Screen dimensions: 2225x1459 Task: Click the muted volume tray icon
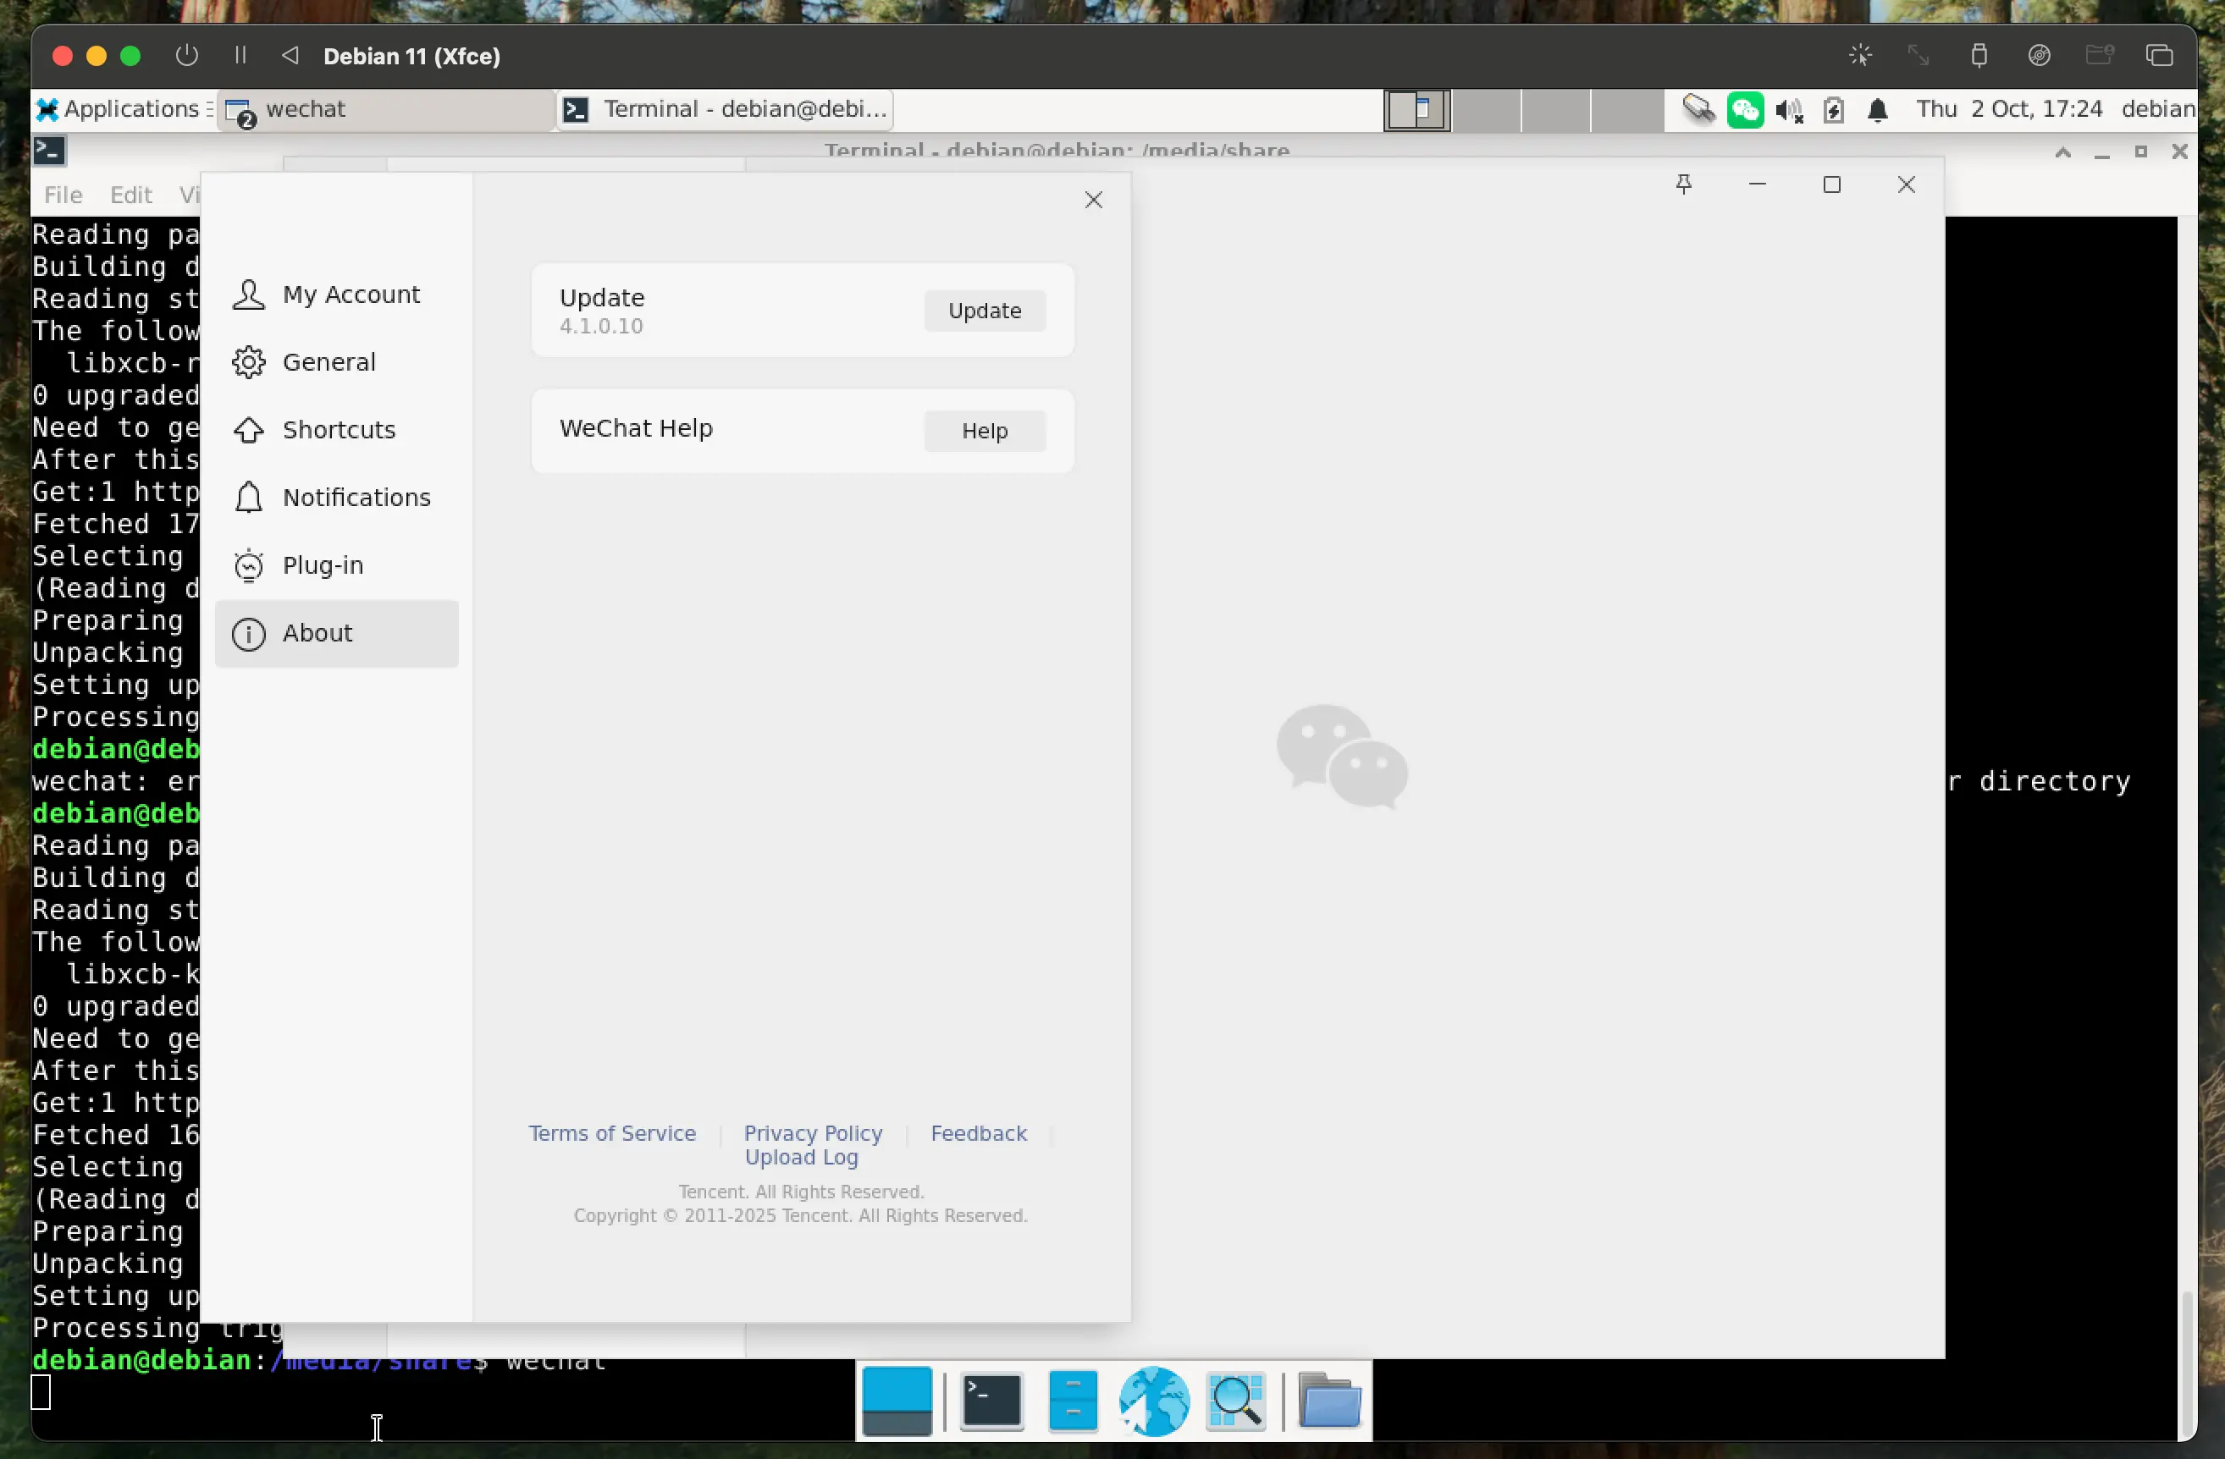1788,110
